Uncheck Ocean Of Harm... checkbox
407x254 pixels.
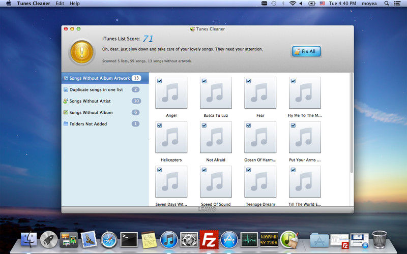249,125
